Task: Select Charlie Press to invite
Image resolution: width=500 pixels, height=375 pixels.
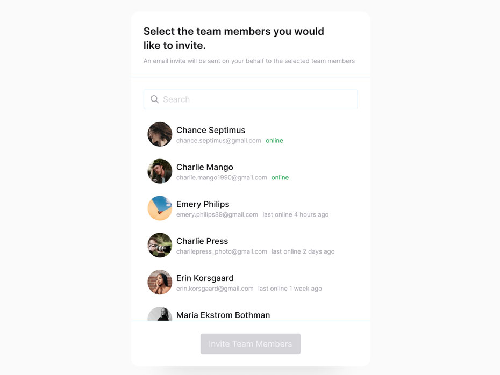Action: tap(202, 241)
